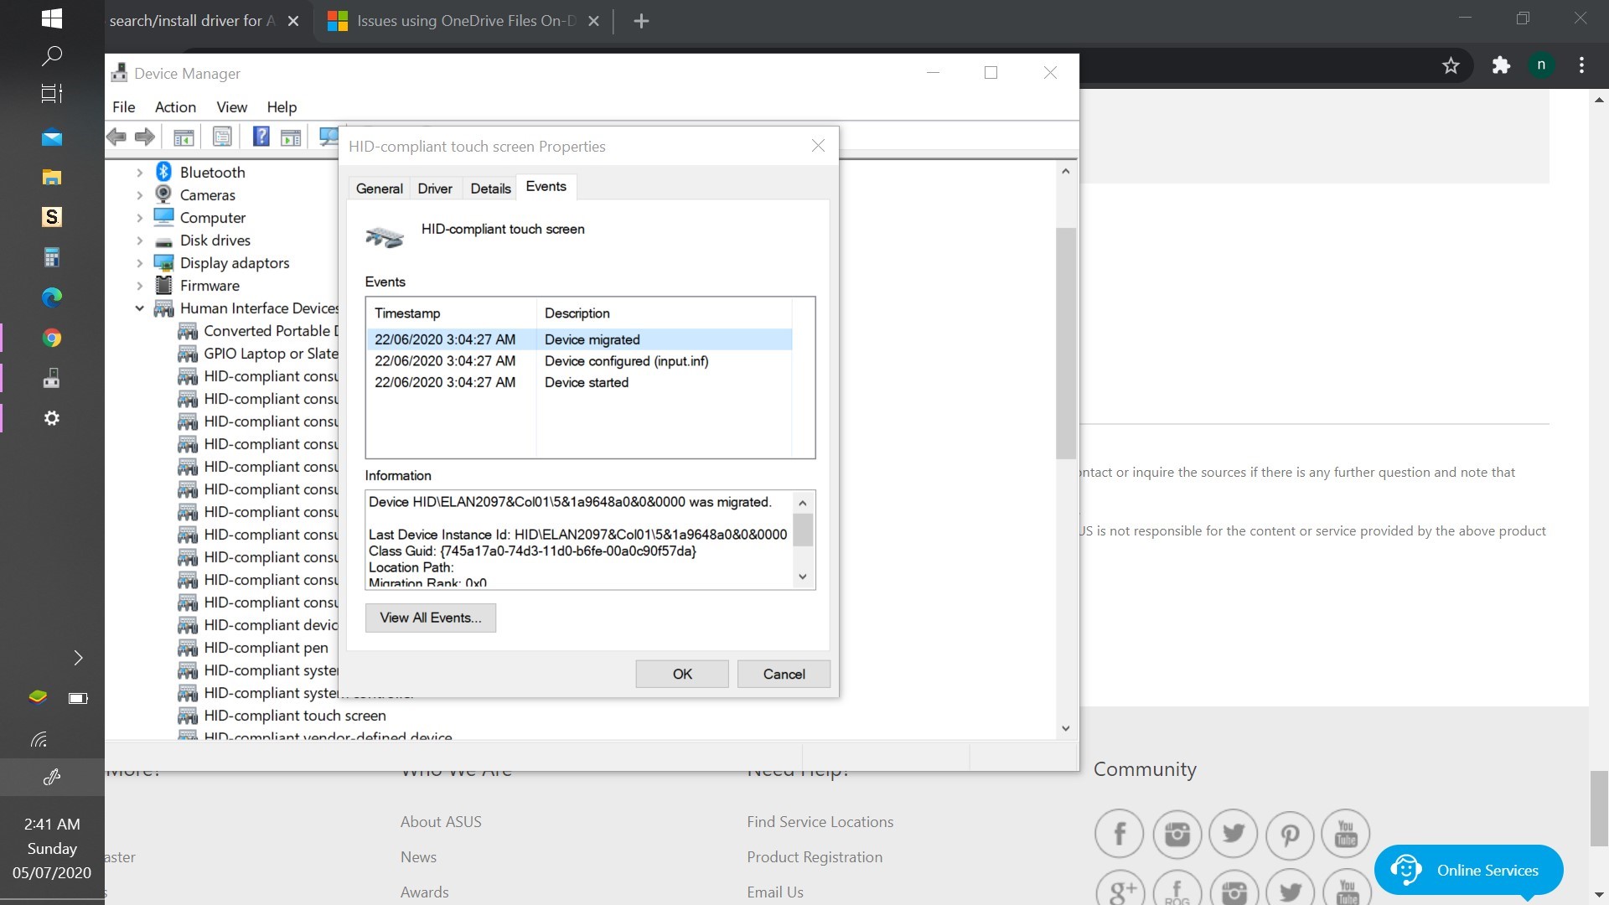This screenshot has width=1609, height=905.
Task: Open the Action menu
Action: coord(175,107)
